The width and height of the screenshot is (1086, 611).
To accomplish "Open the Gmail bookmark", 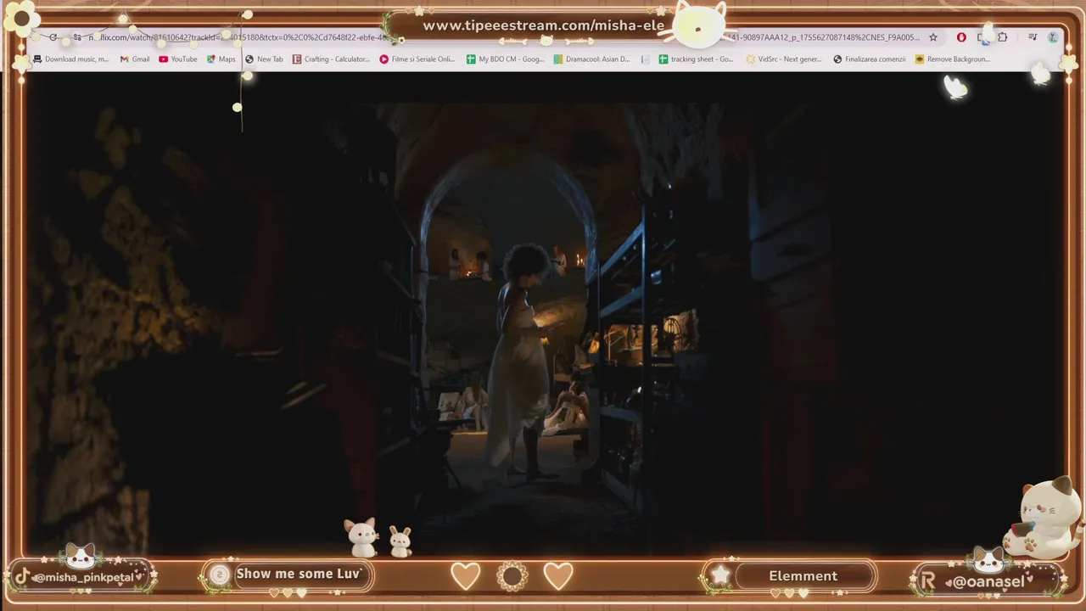I will (x=135, y=59).
